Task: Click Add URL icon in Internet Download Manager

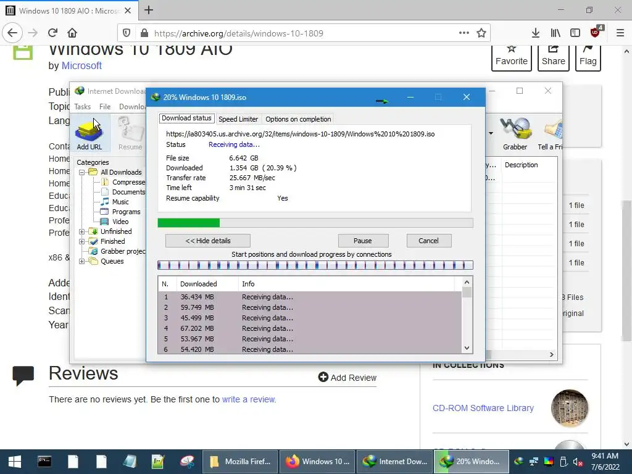Action: (x=89, y=134)
